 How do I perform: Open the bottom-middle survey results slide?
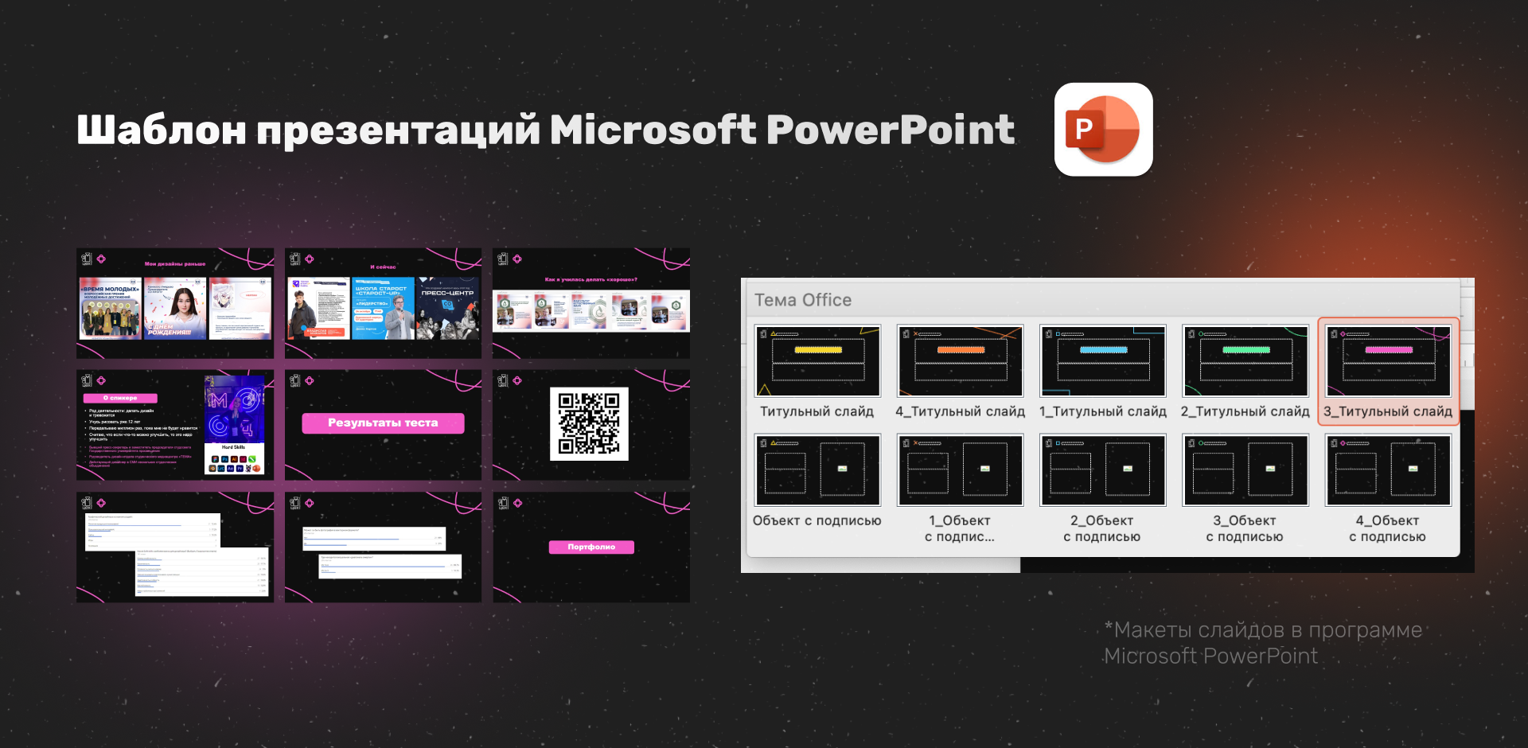click(383, 547)
